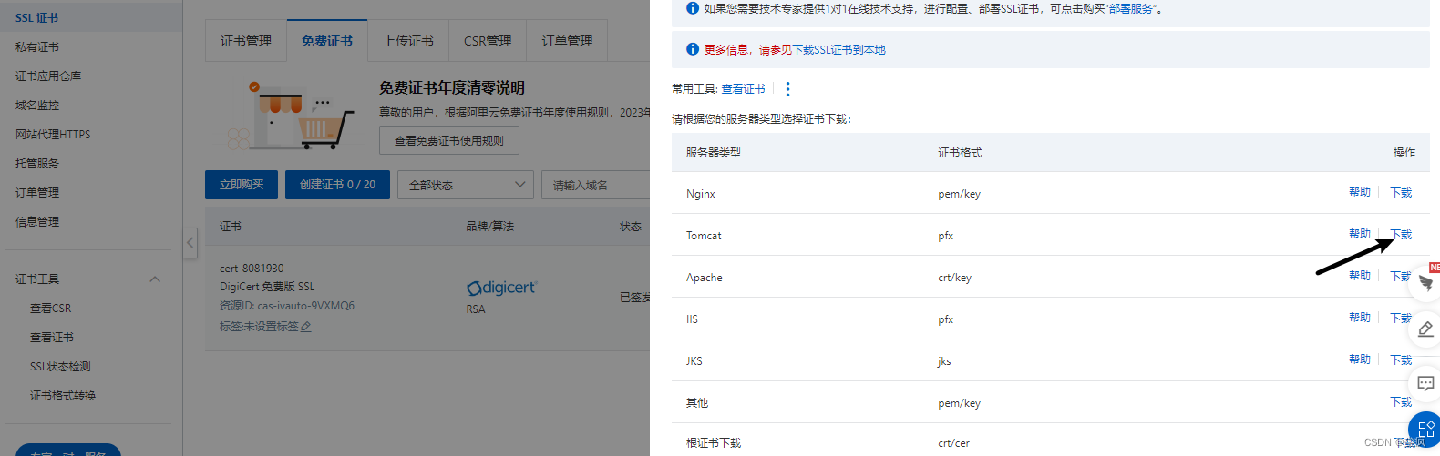Screen dimensions: 1440x456
Task: Collapse the 证书工具 section
Action: click(155, 279)
